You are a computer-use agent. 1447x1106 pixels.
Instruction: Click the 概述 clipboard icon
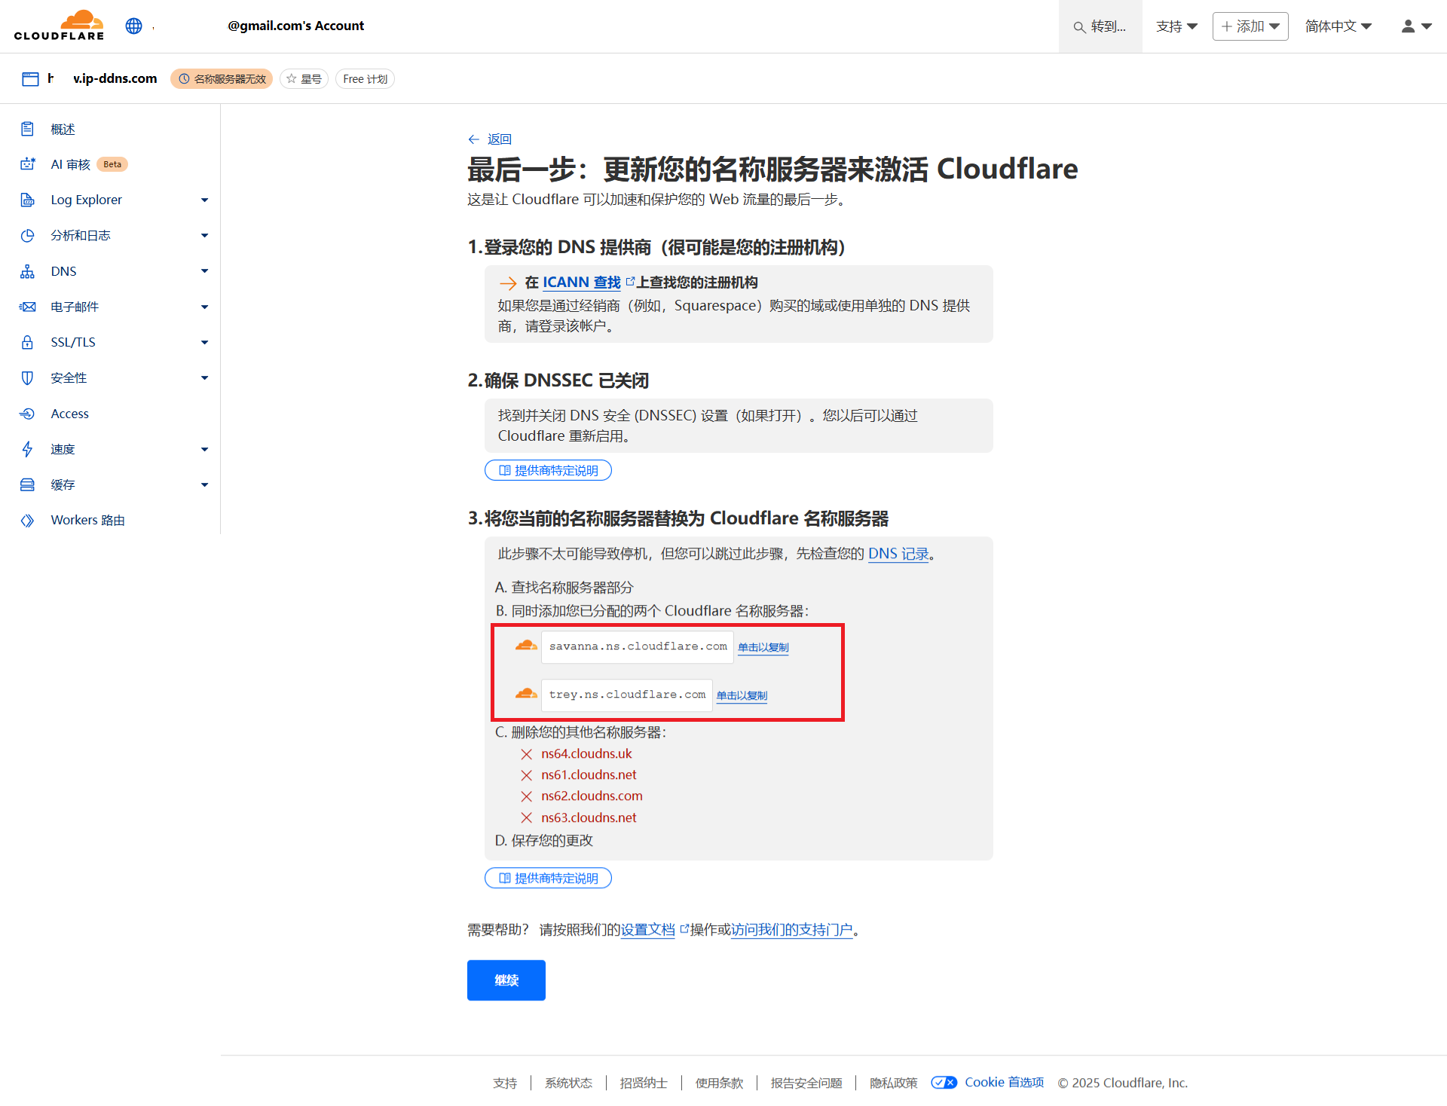click(x=28, y=129)
